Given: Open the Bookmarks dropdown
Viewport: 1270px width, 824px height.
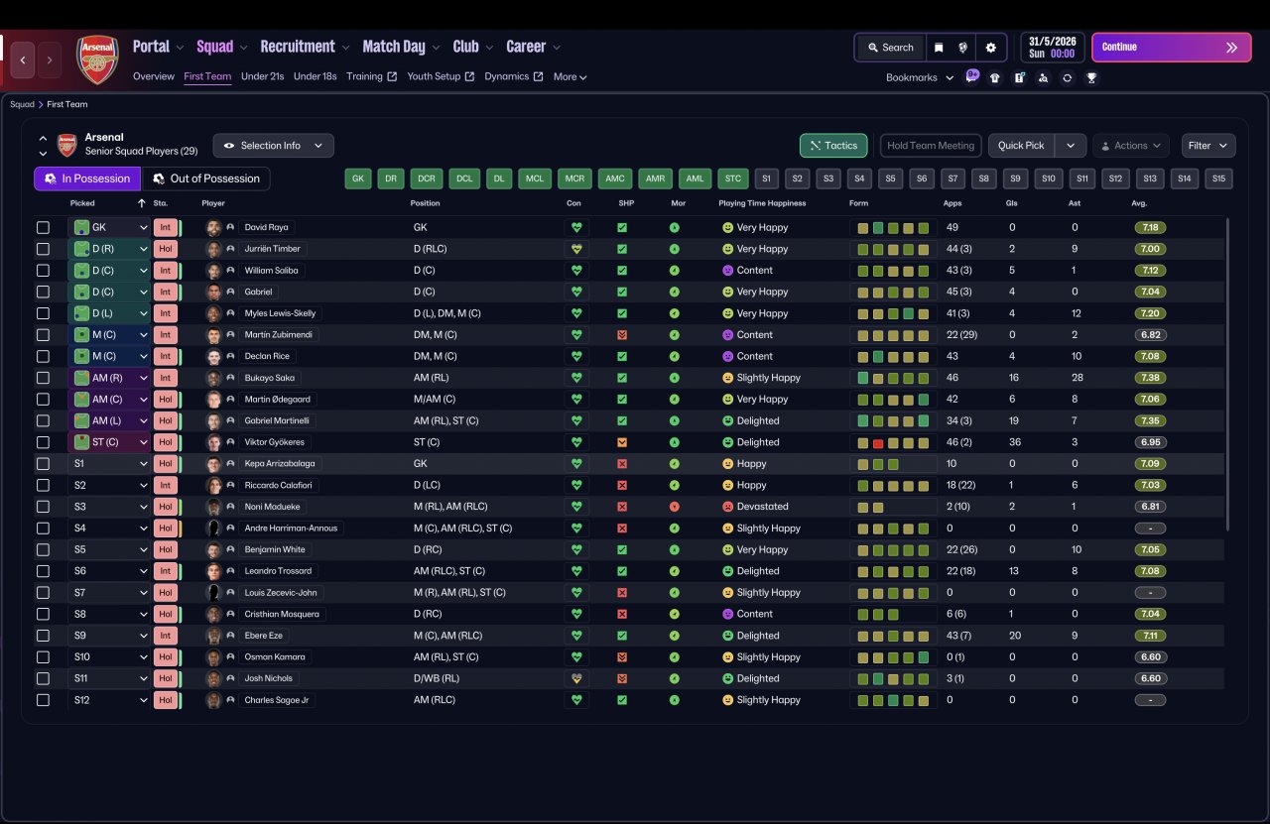Looking at the screenshot, I should (920, 77).
